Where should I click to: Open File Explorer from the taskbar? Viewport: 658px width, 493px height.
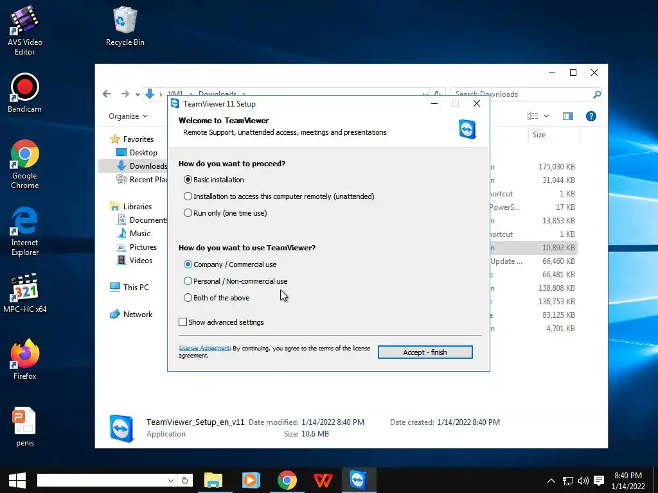click(213, 480)
